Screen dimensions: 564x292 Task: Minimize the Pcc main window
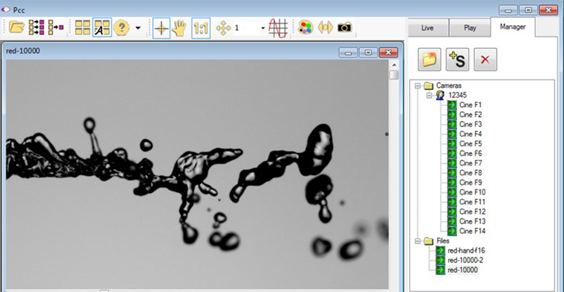(508, 10)
